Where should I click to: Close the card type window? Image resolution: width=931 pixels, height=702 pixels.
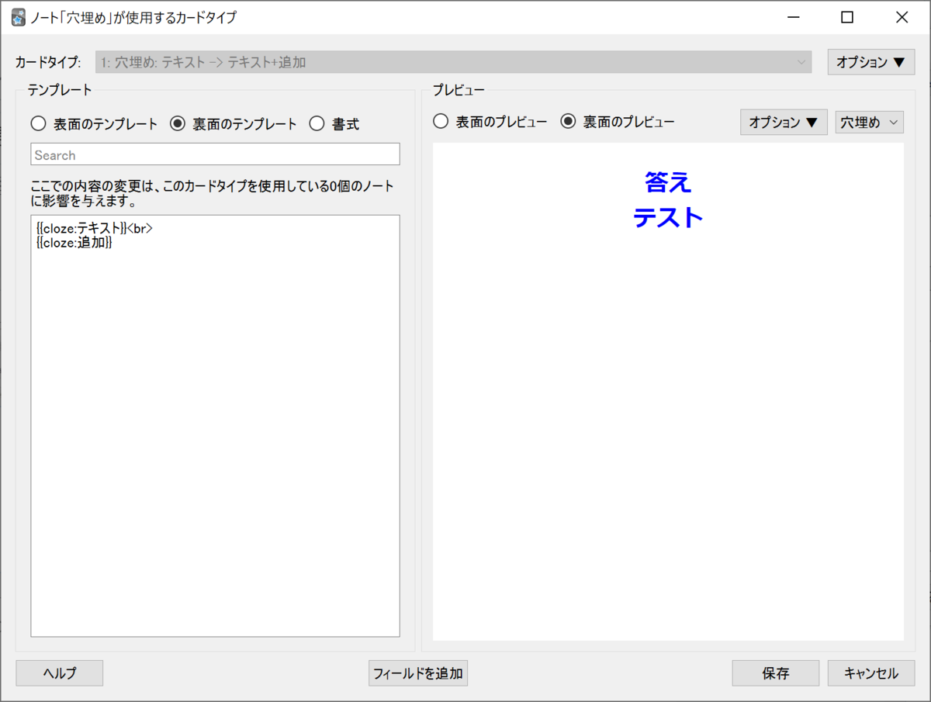pos(902,17)
